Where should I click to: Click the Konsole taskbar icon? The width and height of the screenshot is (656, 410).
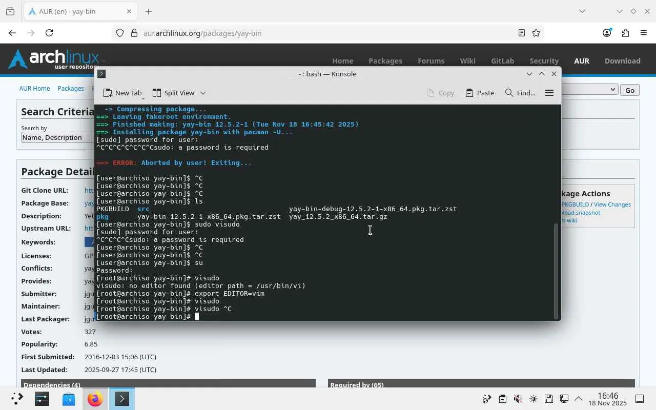point(121,399)
